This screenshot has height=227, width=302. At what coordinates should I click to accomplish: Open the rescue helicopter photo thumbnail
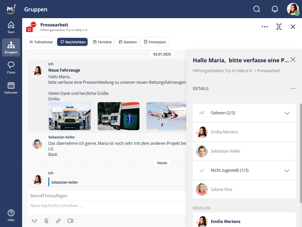[167, 116]
